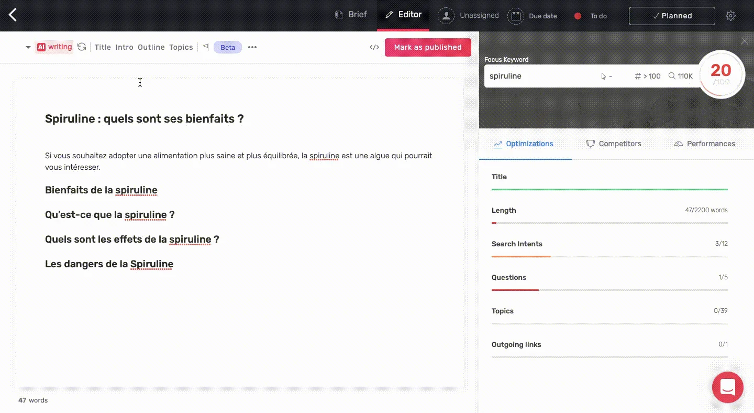
Task: Generate a Title with AI writing
Action: click(x=103, y=47)
